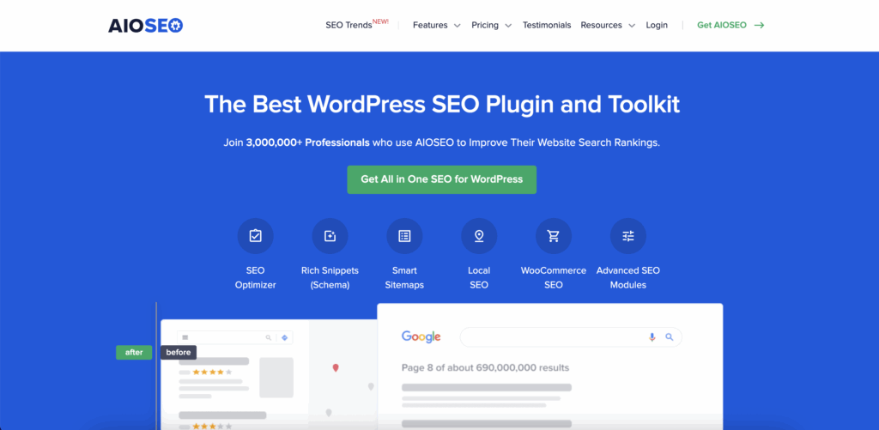879x430 pixels.
Task: Expand the Resources dropdown chevron
Action: [632, 26]
